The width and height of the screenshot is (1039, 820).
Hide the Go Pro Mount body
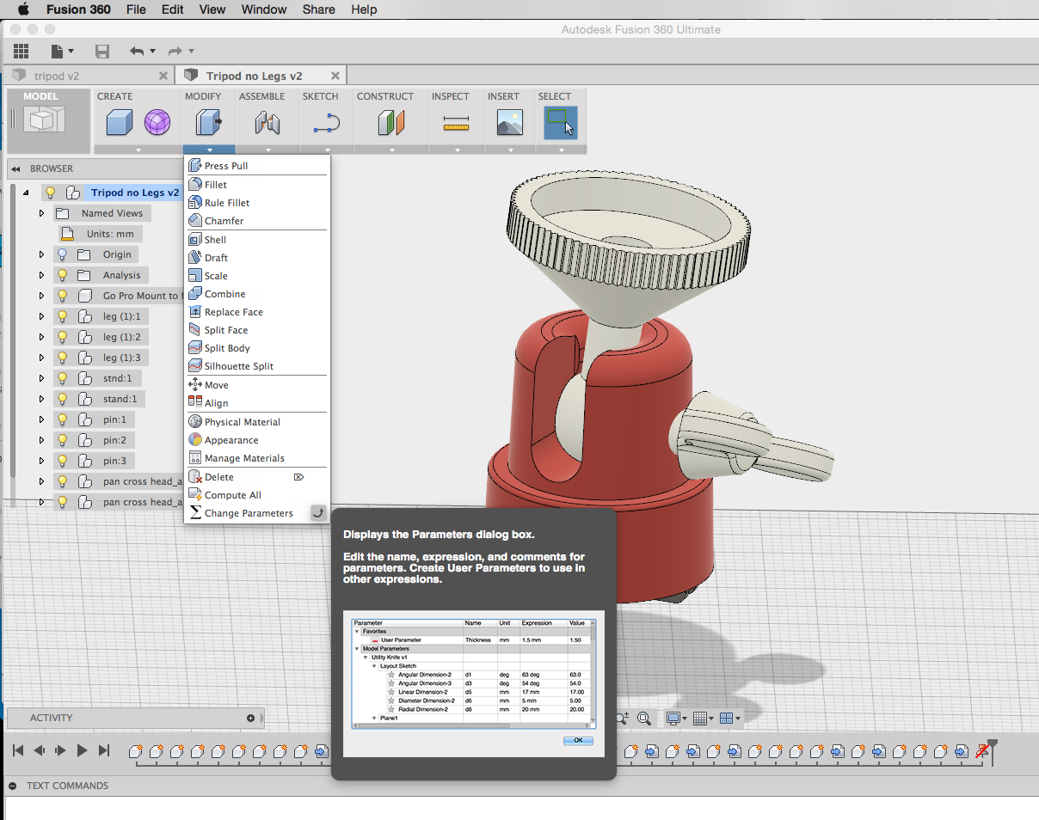coord(62,296)
